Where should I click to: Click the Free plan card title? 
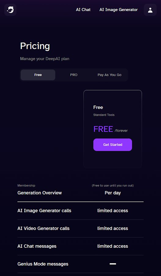click(98, 107)
